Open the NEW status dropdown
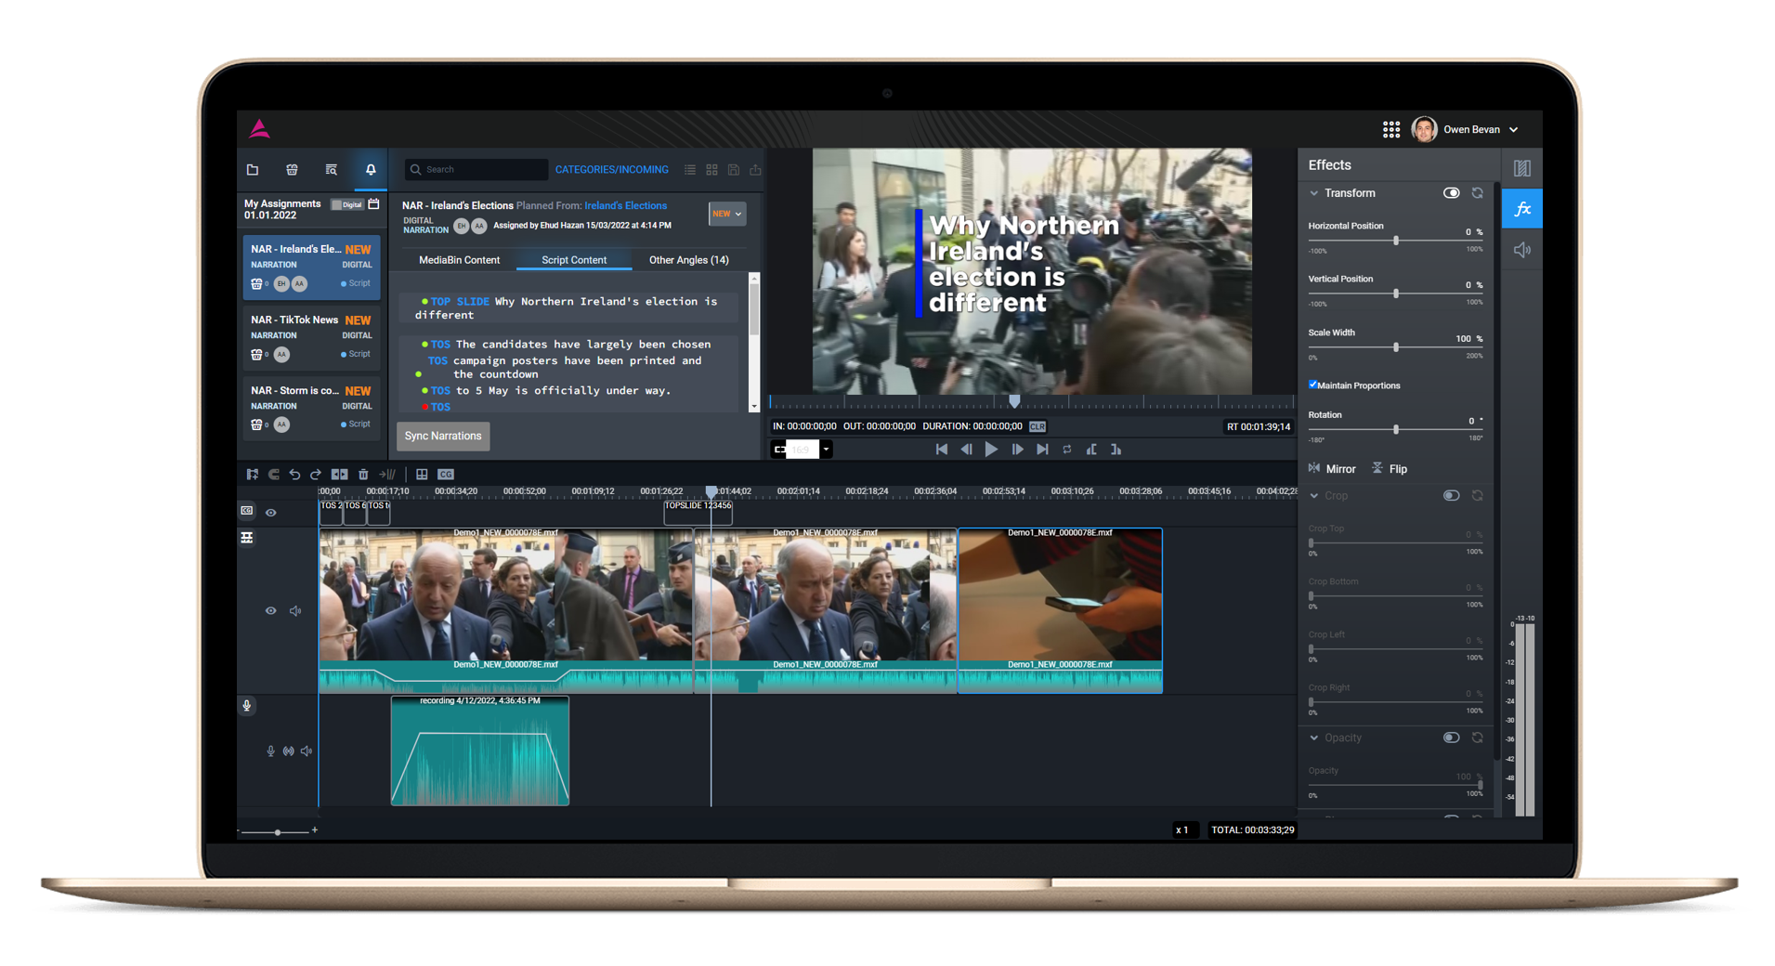Viewport: 1775px width, 966px height. pyautogui.click(x=726, y=214)
